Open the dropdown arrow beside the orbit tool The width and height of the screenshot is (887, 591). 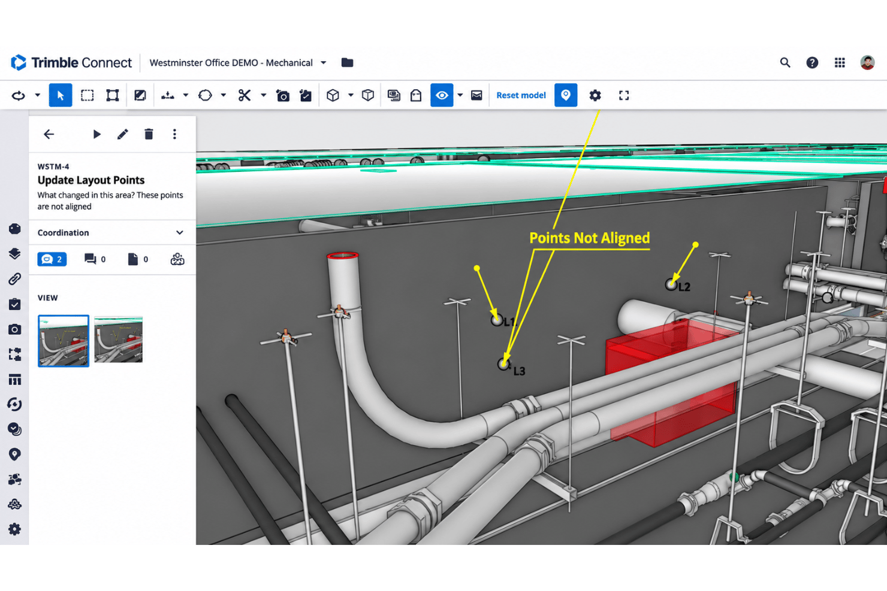[x=37, y=95]
